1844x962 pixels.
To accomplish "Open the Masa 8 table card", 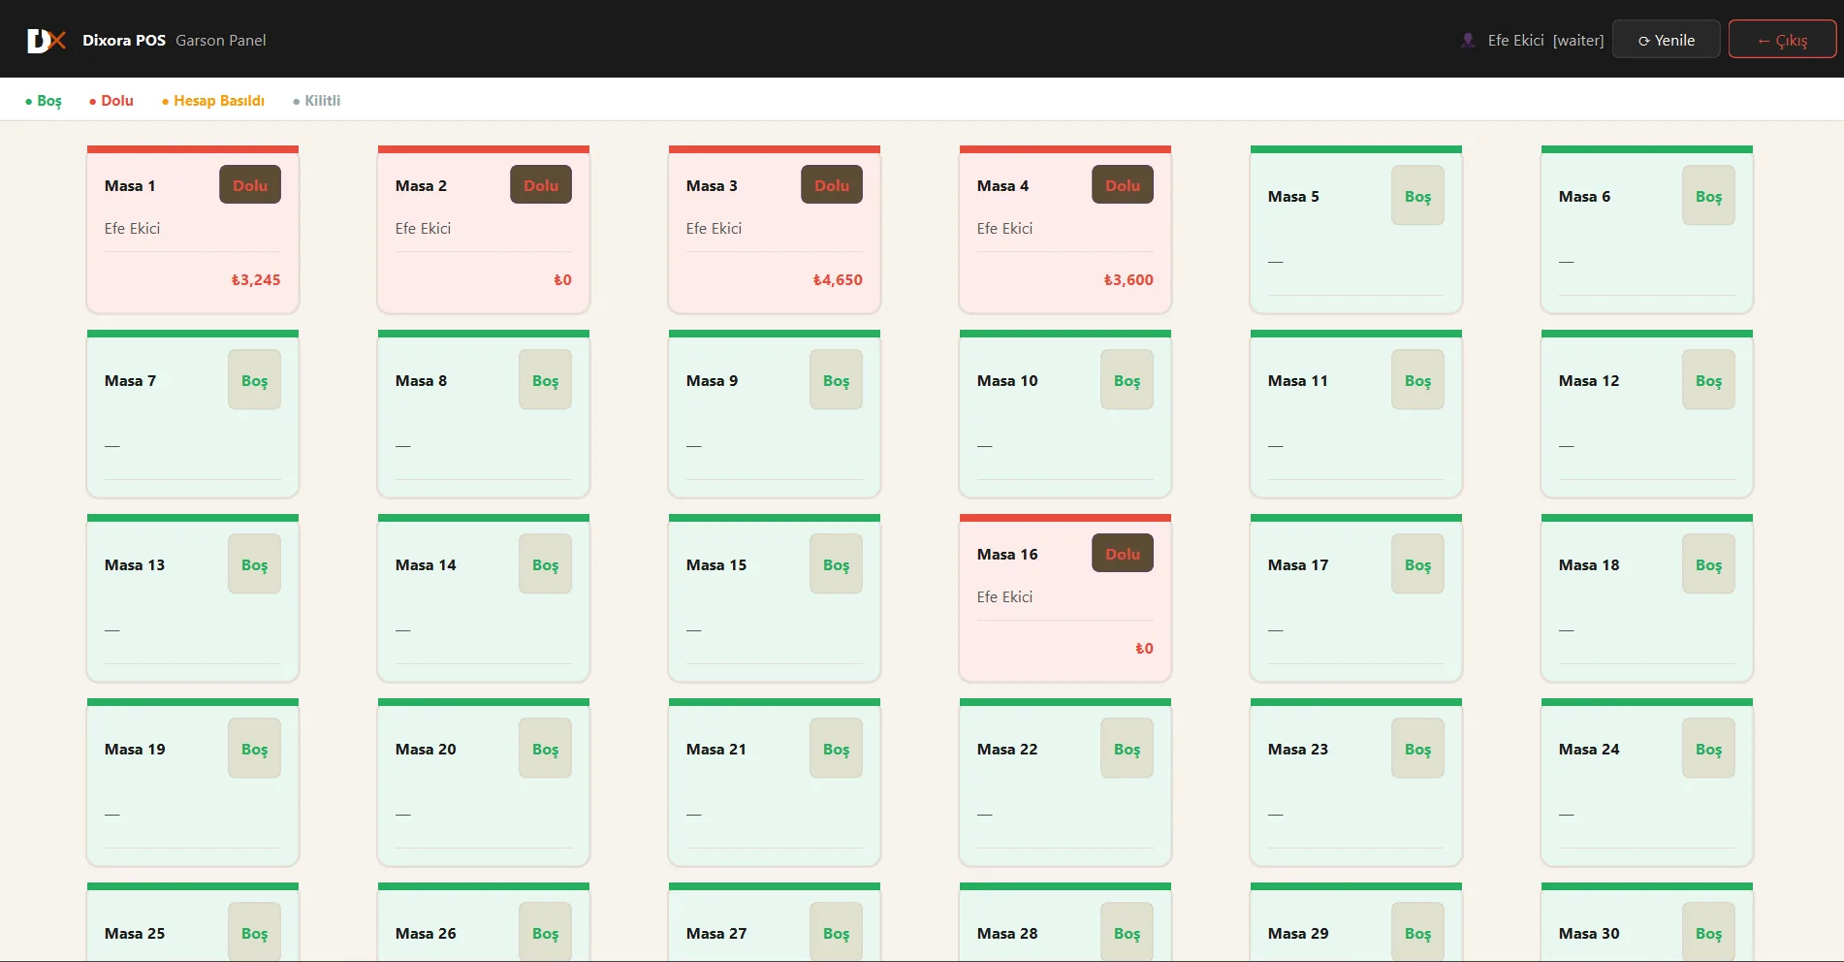I will [x=484, y=414].
